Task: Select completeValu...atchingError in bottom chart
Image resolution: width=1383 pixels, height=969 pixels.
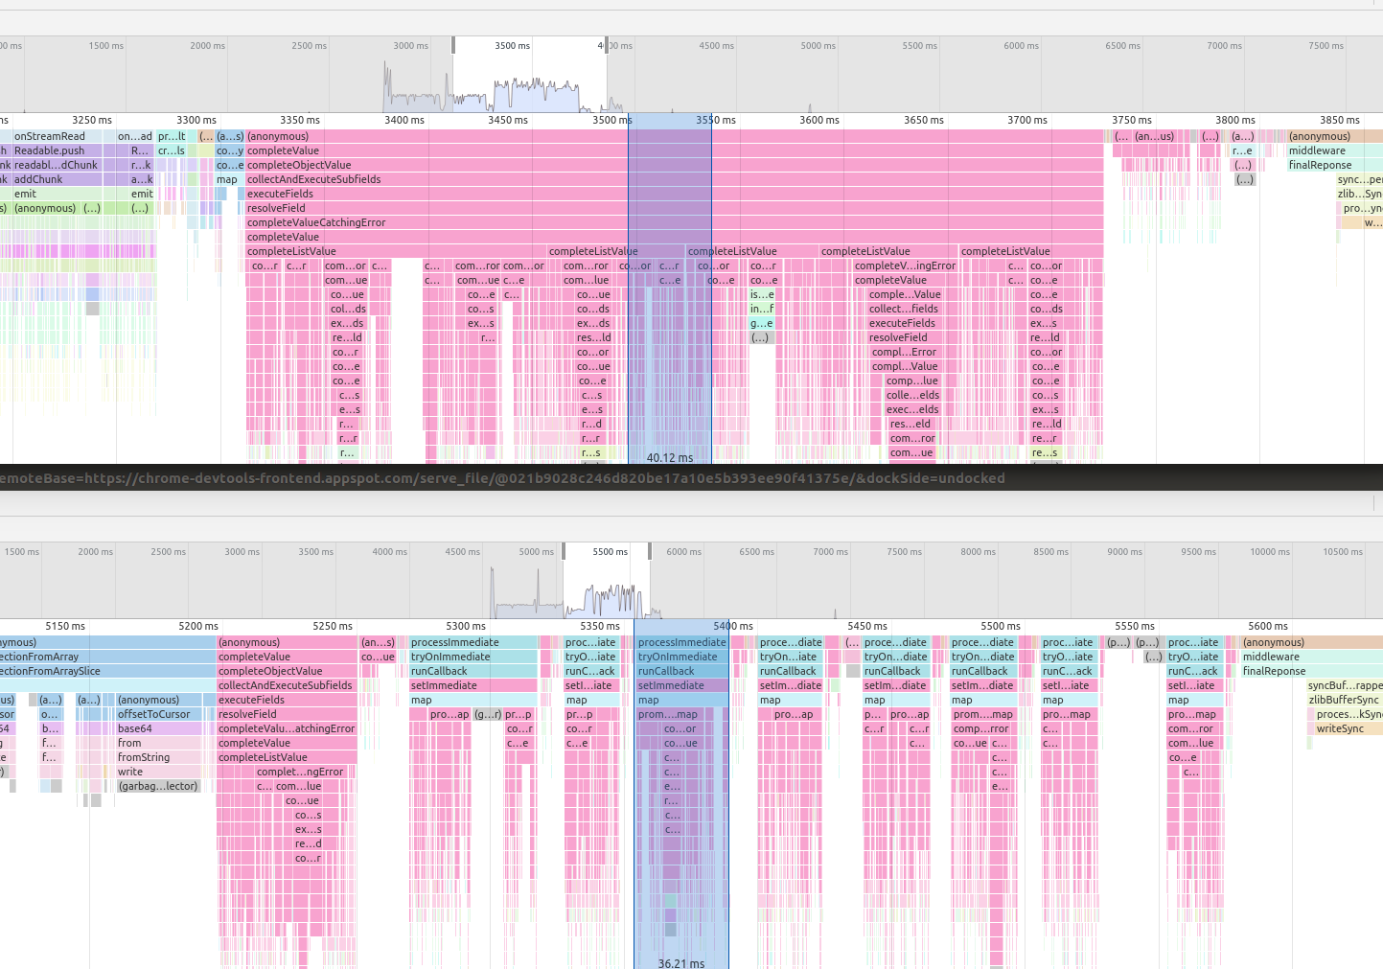Action: coord(287,728)
